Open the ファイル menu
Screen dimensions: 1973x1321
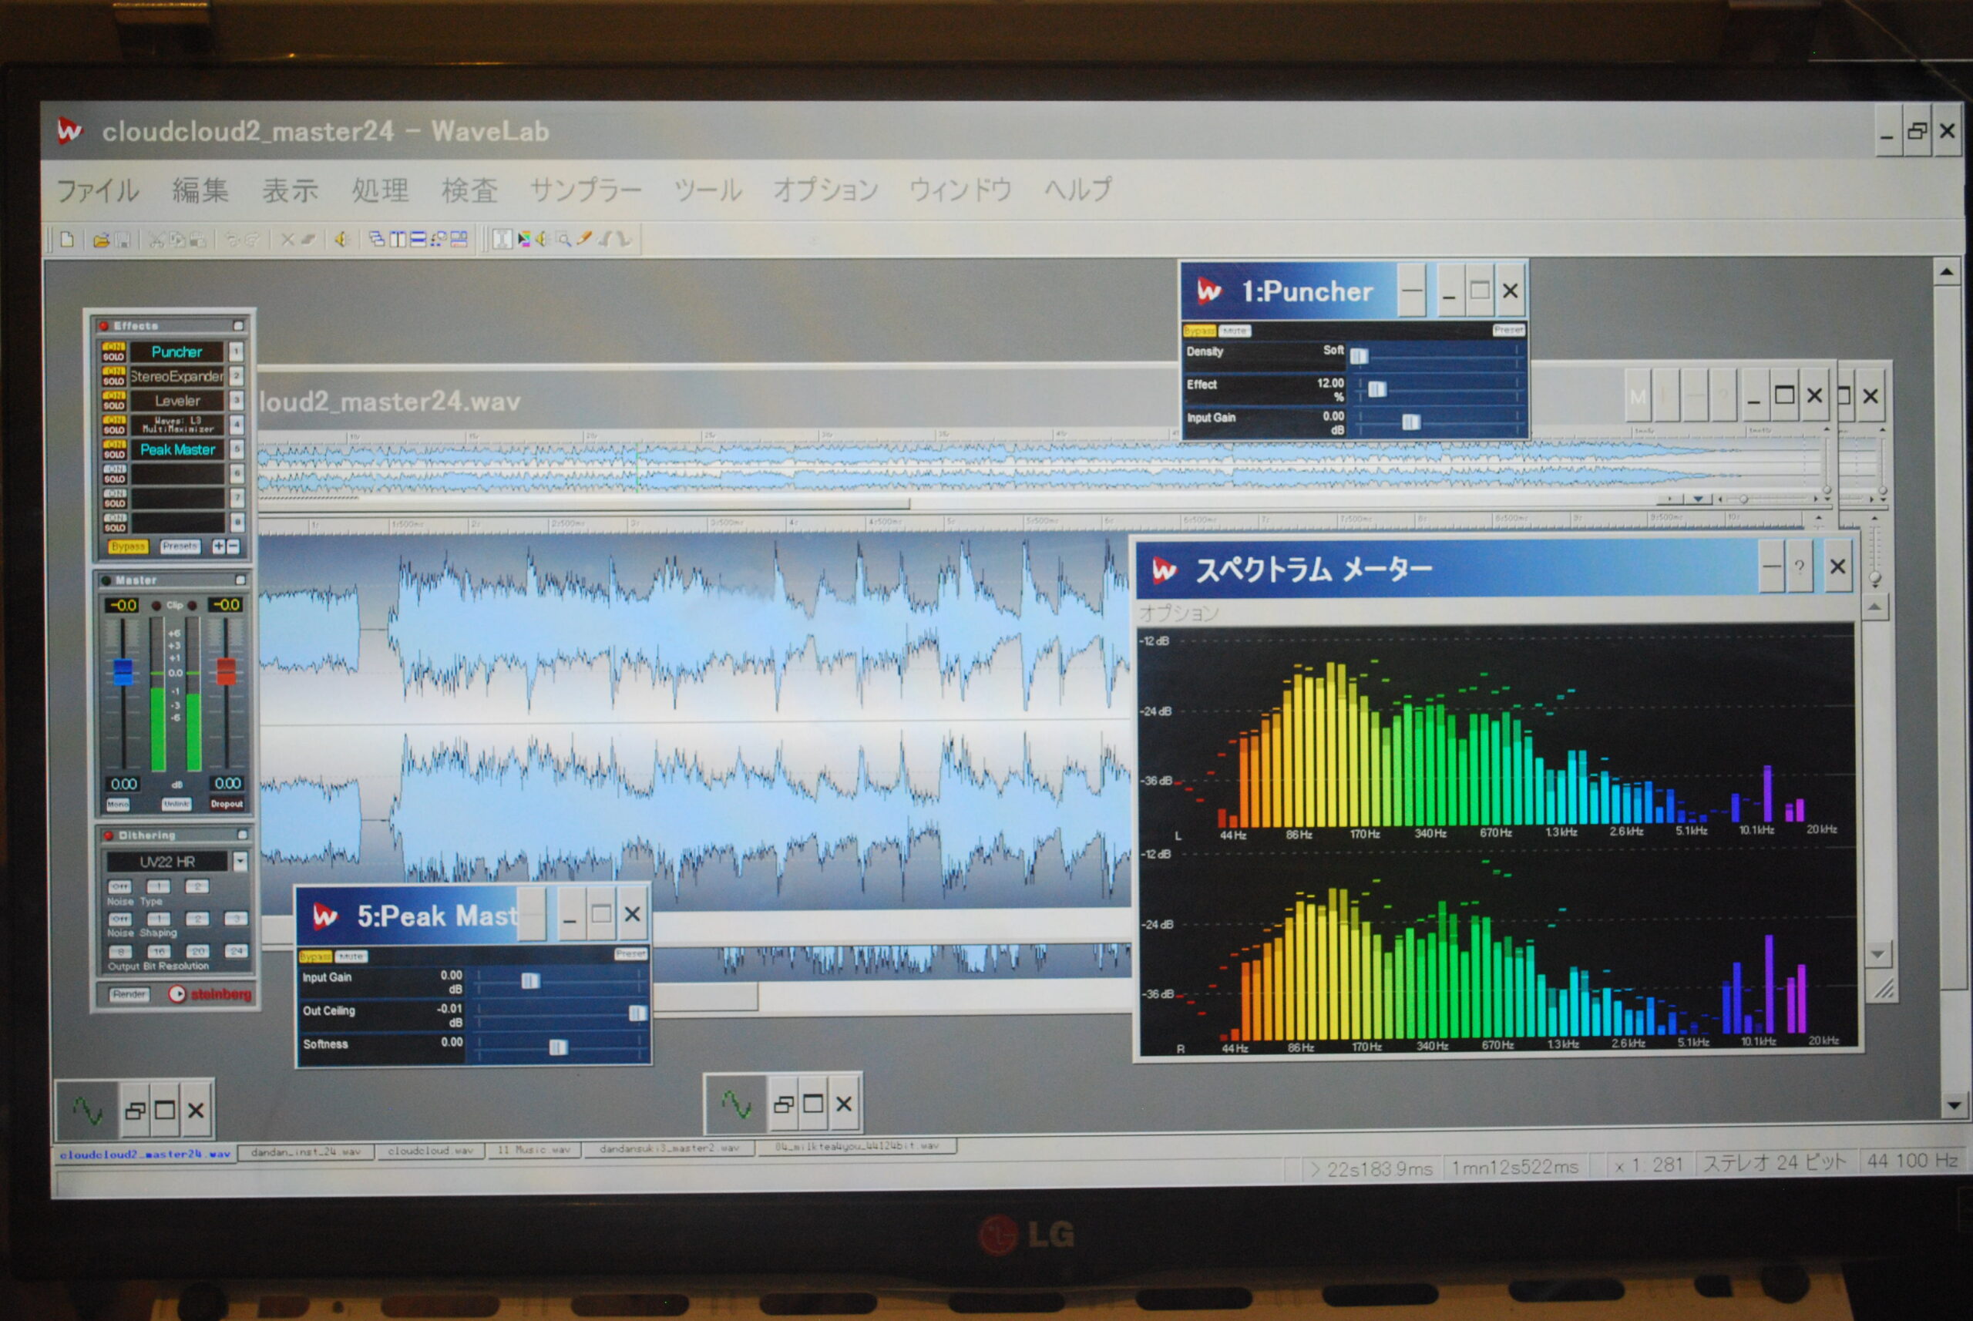point(98,190)
